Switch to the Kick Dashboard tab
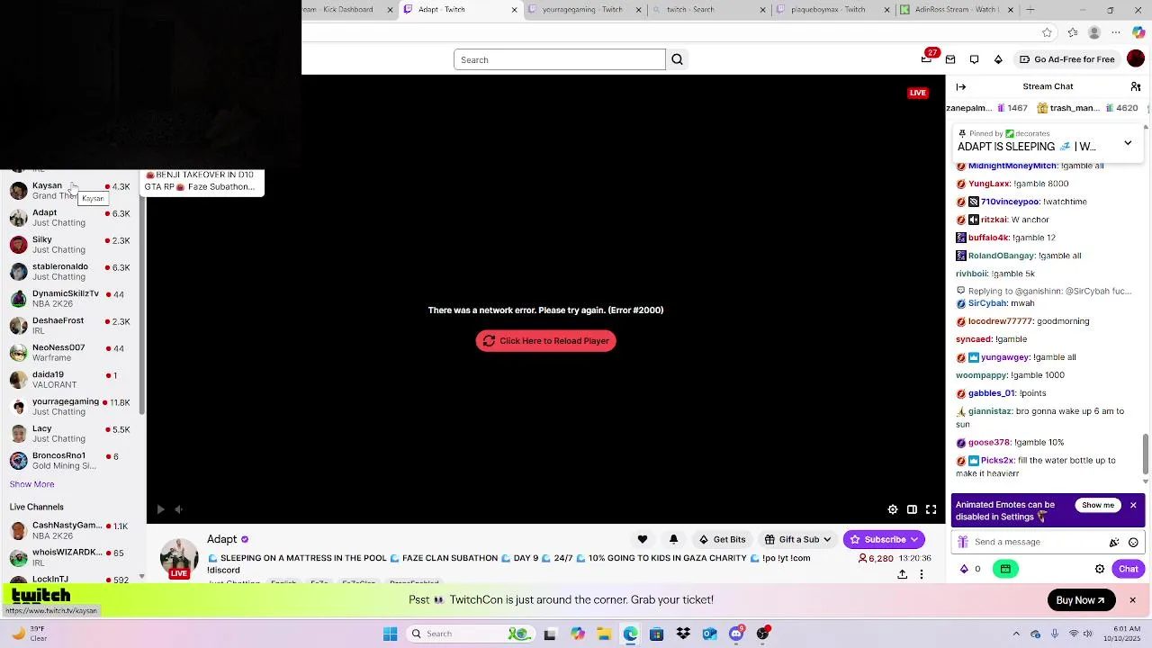 [349, 10]
